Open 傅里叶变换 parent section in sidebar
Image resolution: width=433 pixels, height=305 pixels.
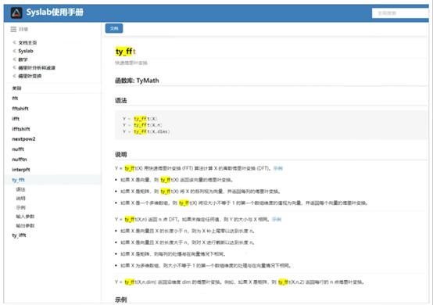click(30, 76)
